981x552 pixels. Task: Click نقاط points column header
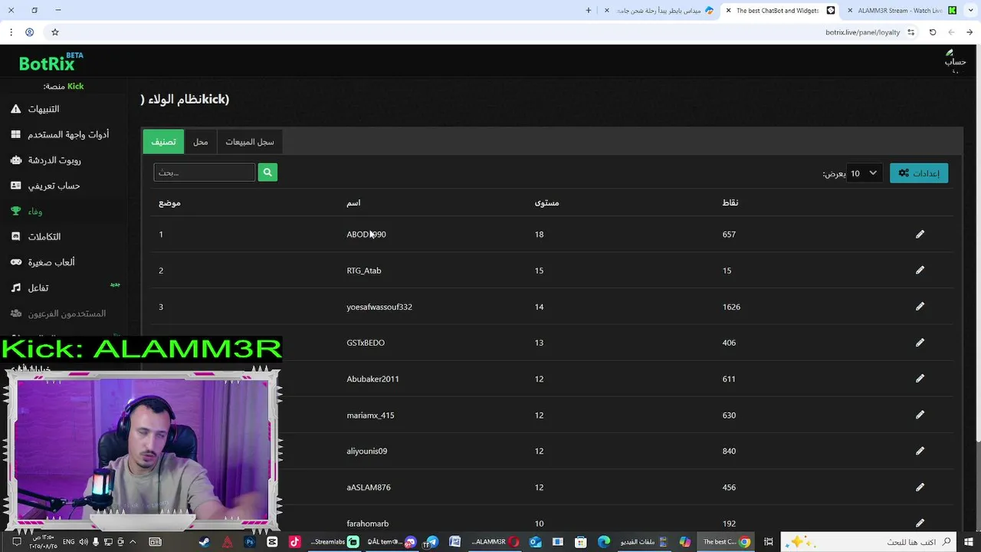pos(730,202)
